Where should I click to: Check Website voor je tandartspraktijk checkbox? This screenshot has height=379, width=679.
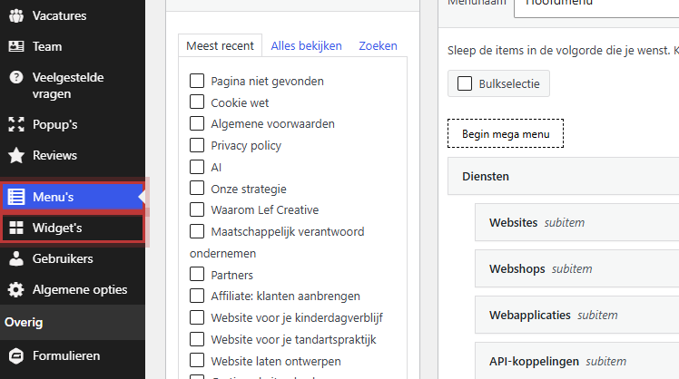click(197, 339)
